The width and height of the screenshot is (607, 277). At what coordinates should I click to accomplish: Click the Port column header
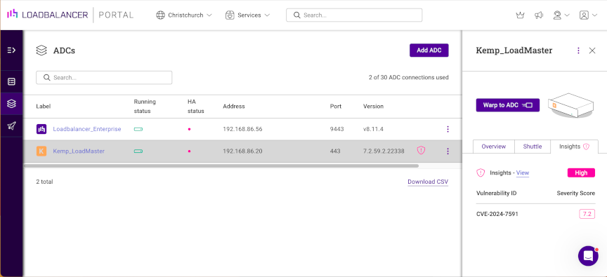point(336,106)
